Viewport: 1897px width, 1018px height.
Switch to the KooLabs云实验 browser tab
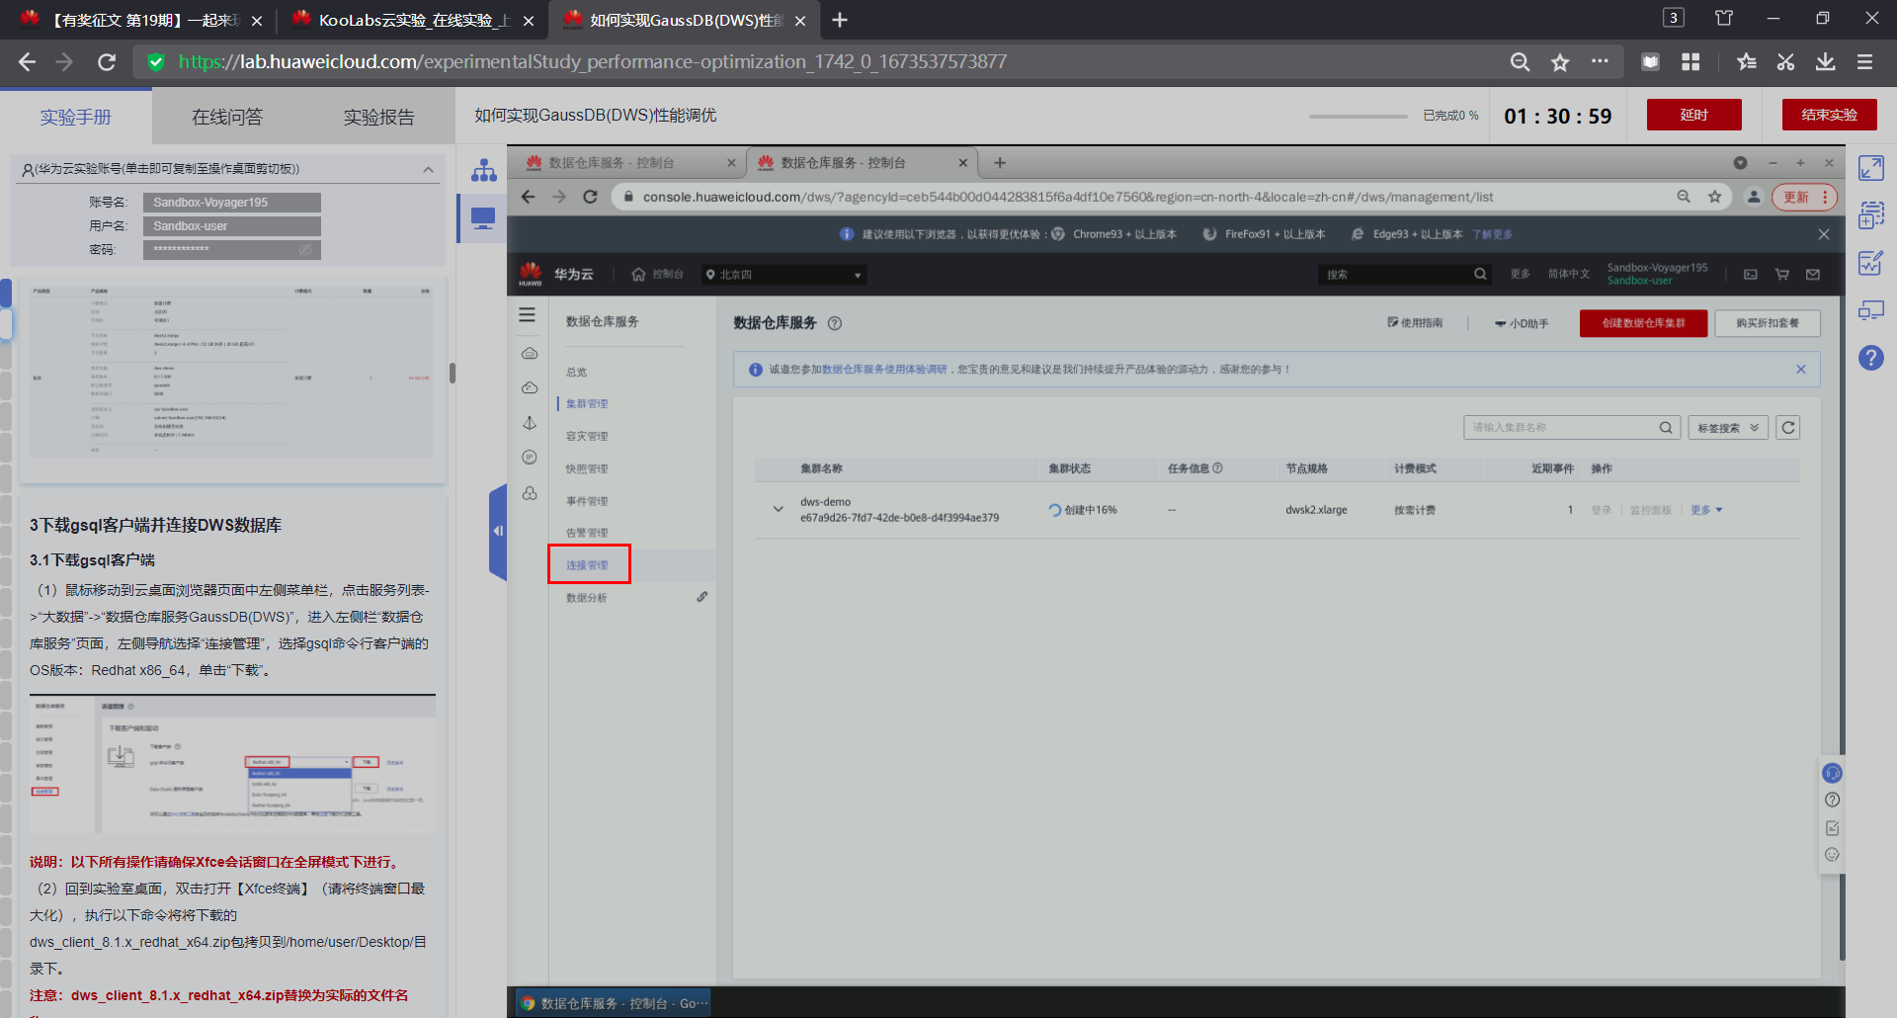tap(414, 20)
